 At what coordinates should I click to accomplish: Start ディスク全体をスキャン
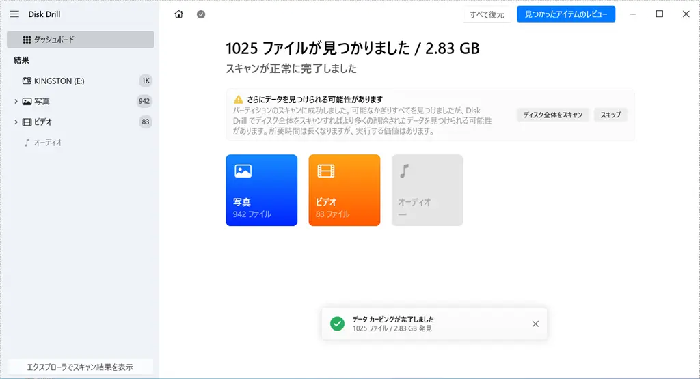553,115
